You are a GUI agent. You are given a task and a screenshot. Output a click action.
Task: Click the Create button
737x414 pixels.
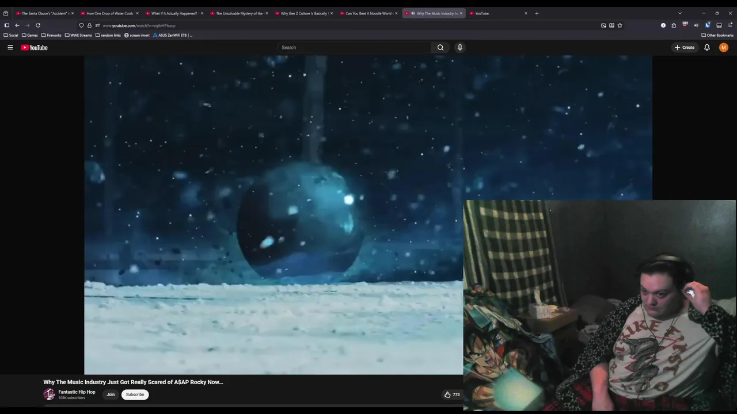(x=685, y=48)
